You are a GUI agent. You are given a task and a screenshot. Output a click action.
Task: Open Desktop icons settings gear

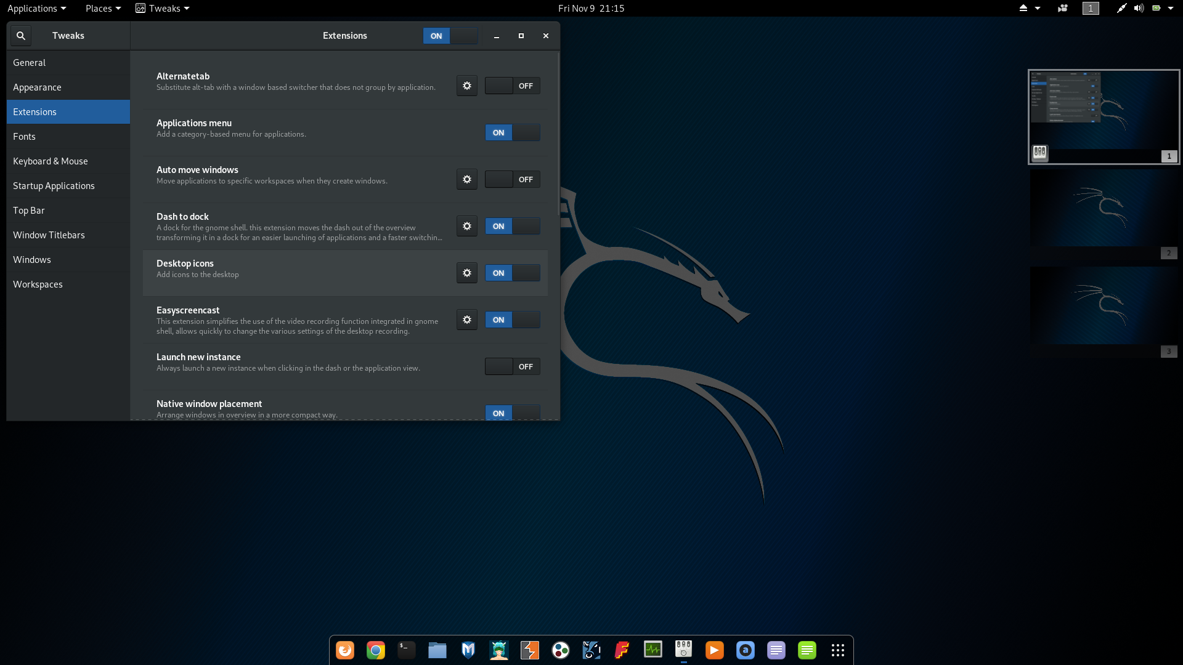click(x=467, y=273)
